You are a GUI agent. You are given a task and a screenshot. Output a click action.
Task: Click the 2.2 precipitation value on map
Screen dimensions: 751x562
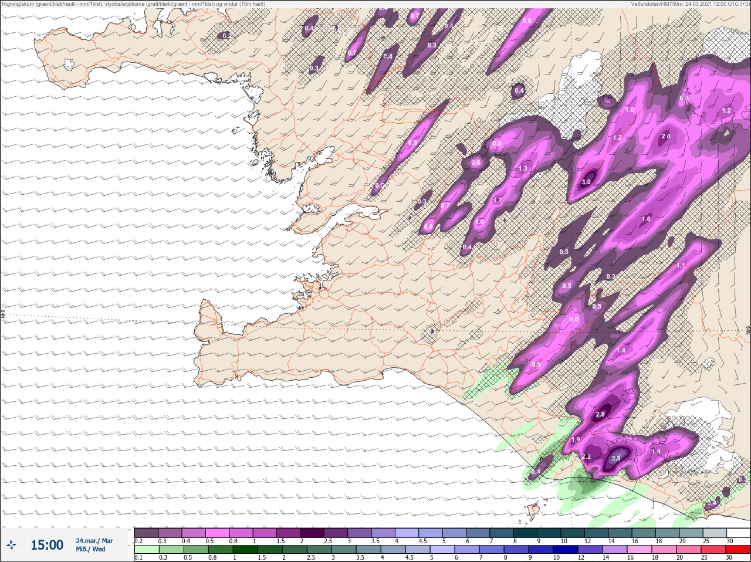(586, 456)
